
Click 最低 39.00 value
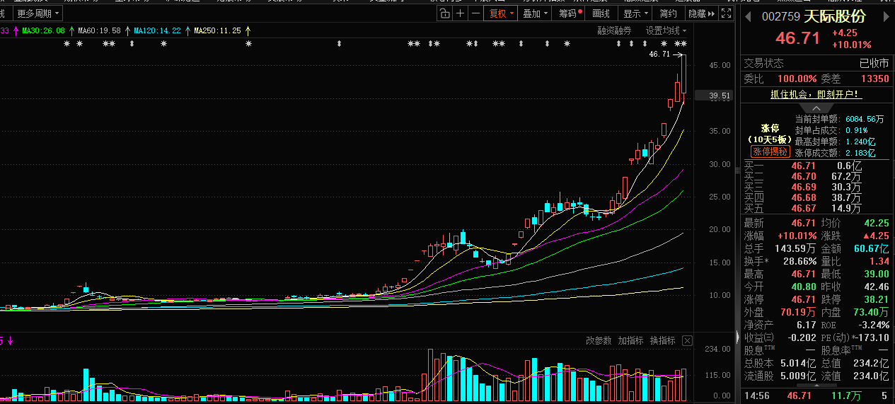click(877, 274)
